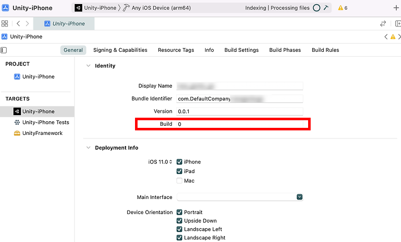Viewport: 401px width, 242px height.
Task: Open the Main Interface dropdown arrow
Action: [299, 197]
